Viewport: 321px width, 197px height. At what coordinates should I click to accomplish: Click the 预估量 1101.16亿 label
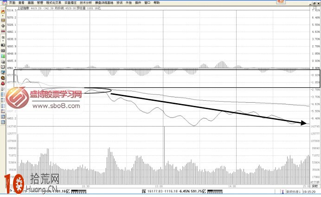(89, 8)
